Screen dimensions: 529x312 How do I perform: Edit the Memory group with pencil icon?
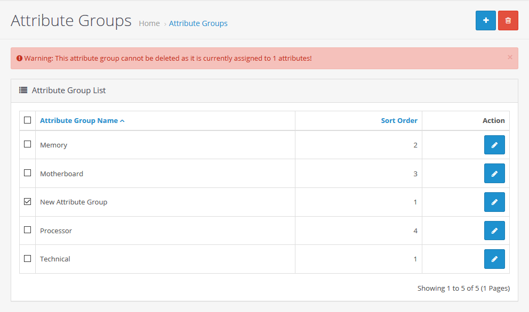coord(494,145)
